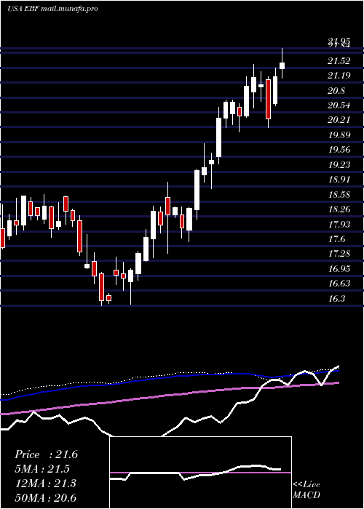Click the 20.8 price axis label

[336, 91]
